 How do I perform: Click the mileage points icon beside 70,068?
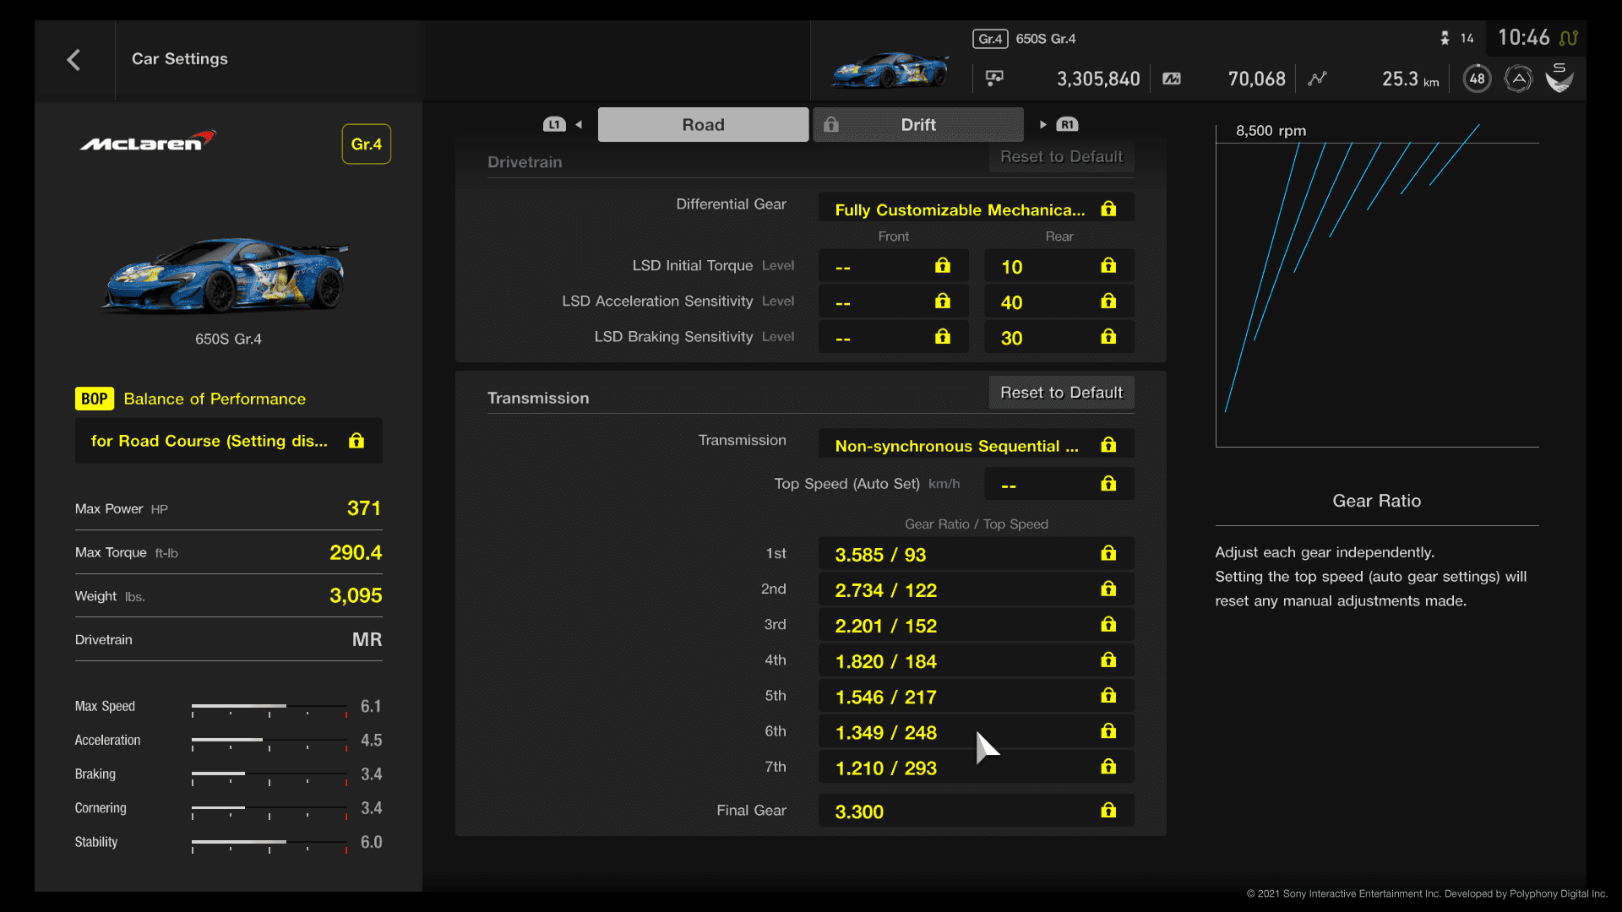[x=1172, y=79]
